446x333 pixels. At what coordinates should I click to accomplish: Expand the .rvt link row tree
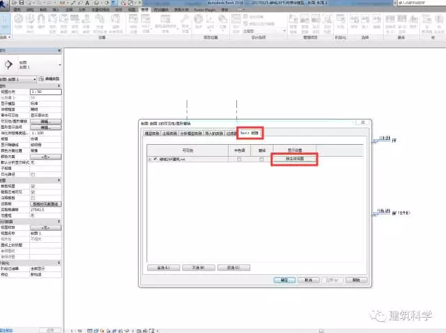(x=150, y=160)
